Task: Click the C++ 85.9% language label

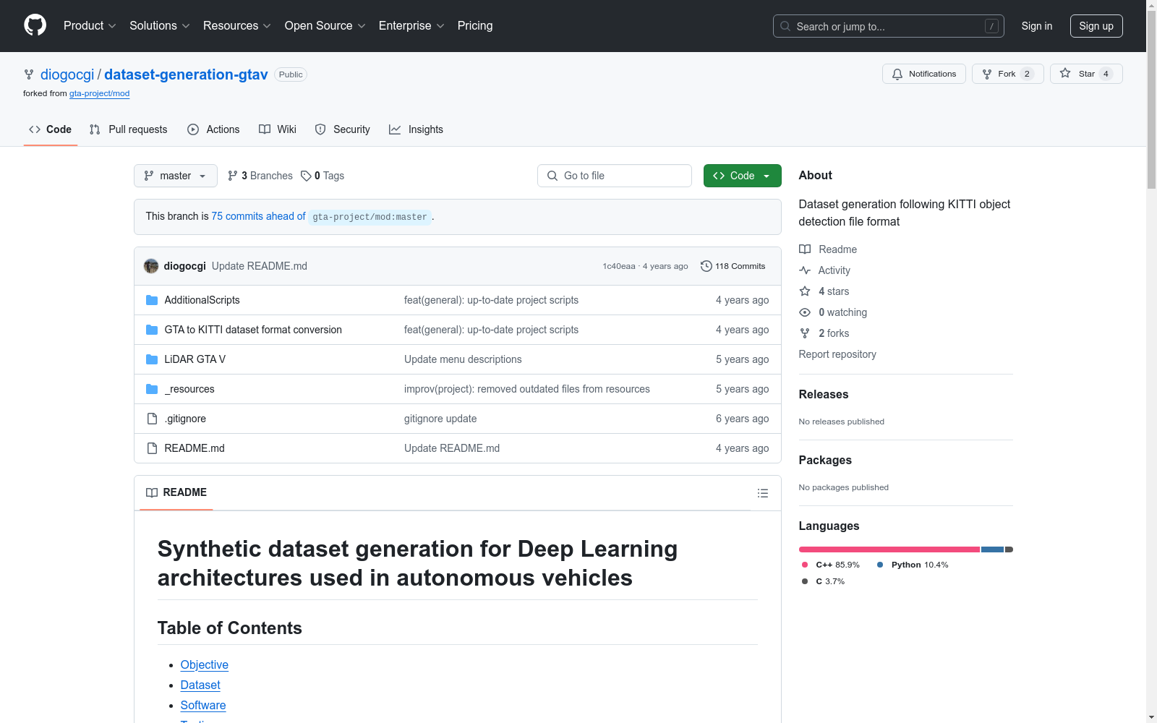Action: tap(831, 565)
